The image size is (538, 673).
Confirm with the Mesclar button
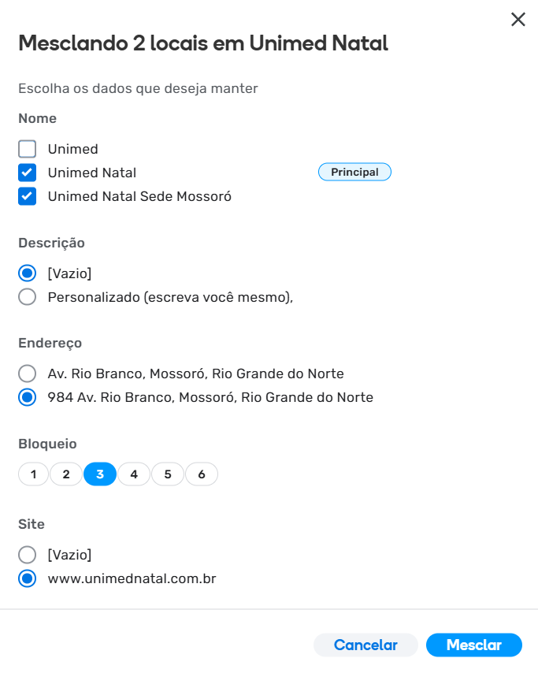point(473,645)
